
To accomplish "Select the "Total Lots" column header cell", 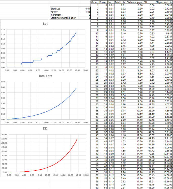I will pos(120,2).
